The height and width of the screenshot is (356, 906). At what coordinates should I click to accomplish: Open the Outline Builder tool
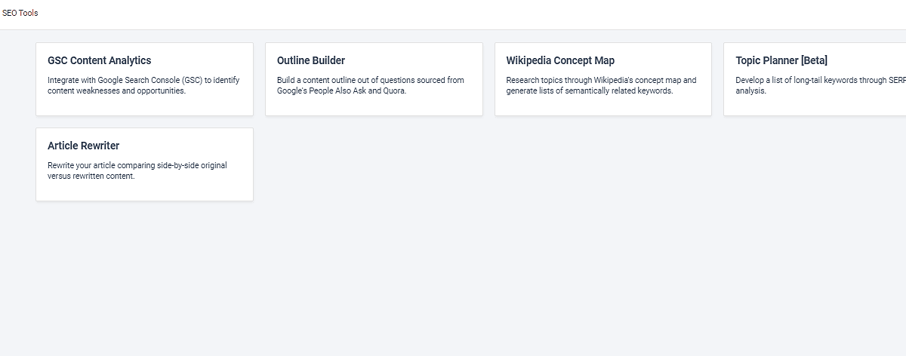coord(311,61)
